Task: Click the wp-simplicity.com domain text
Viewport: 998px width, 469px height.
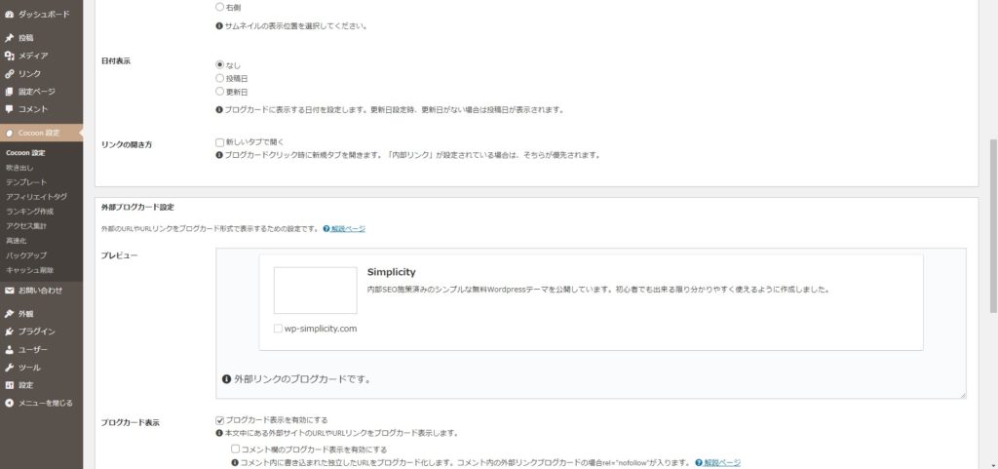Action: tap(321, 329)
